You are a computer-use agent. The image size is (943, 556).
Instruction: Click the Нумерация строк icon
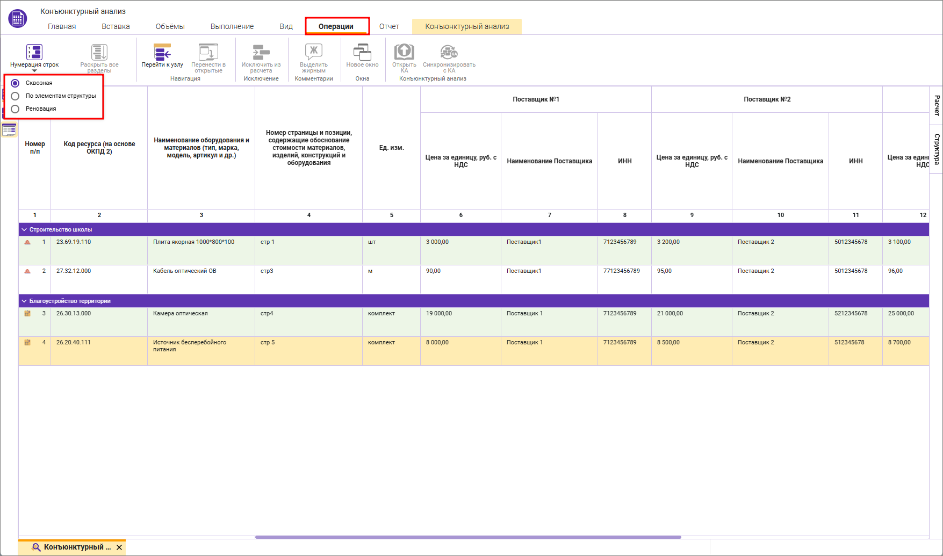[x=34, y=52]
